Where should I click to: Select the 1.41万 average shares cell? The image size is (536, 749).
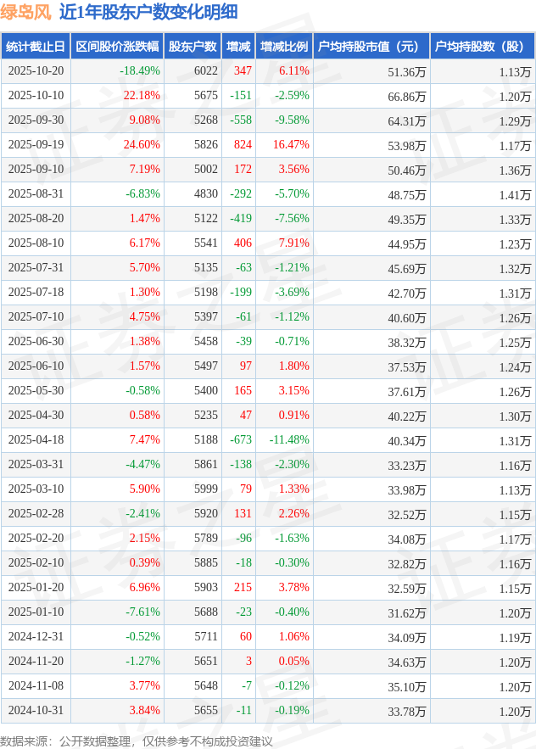pos(516,194)
